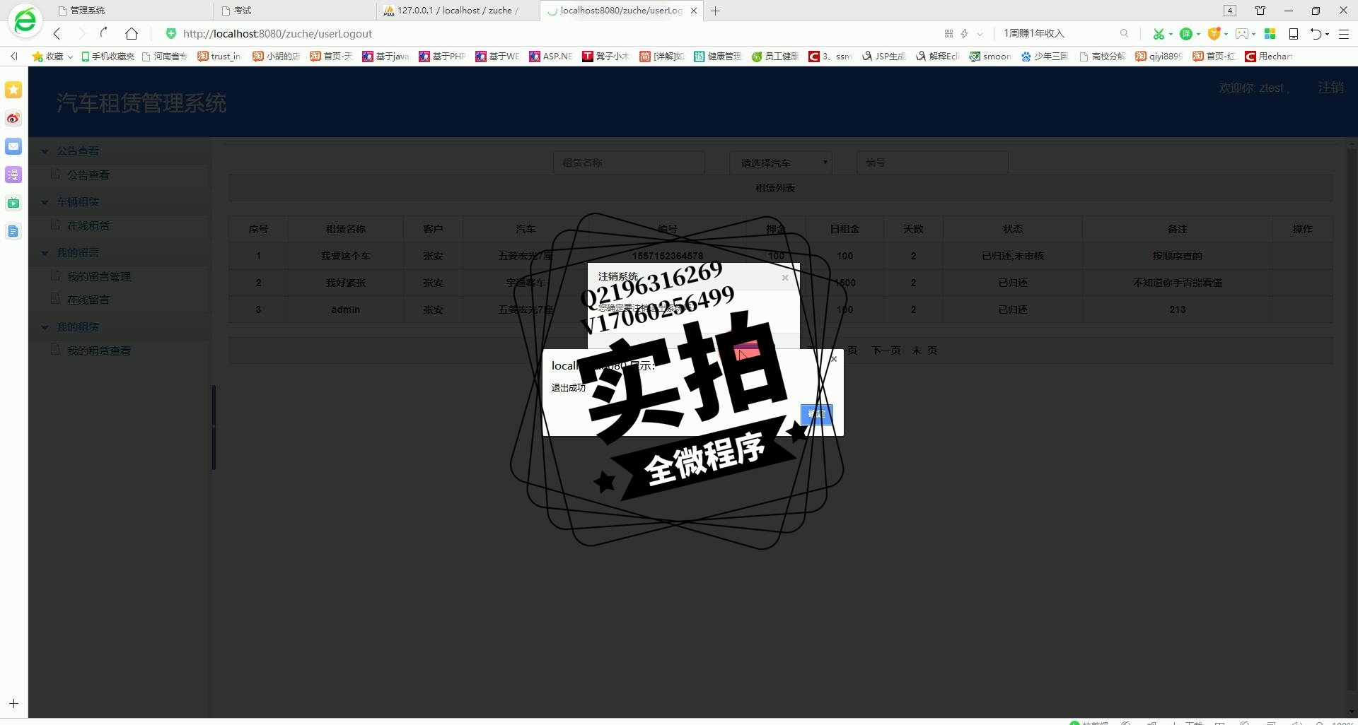Switch to the 考试 tab
The image size is (1358, 725).
point(294,11)
